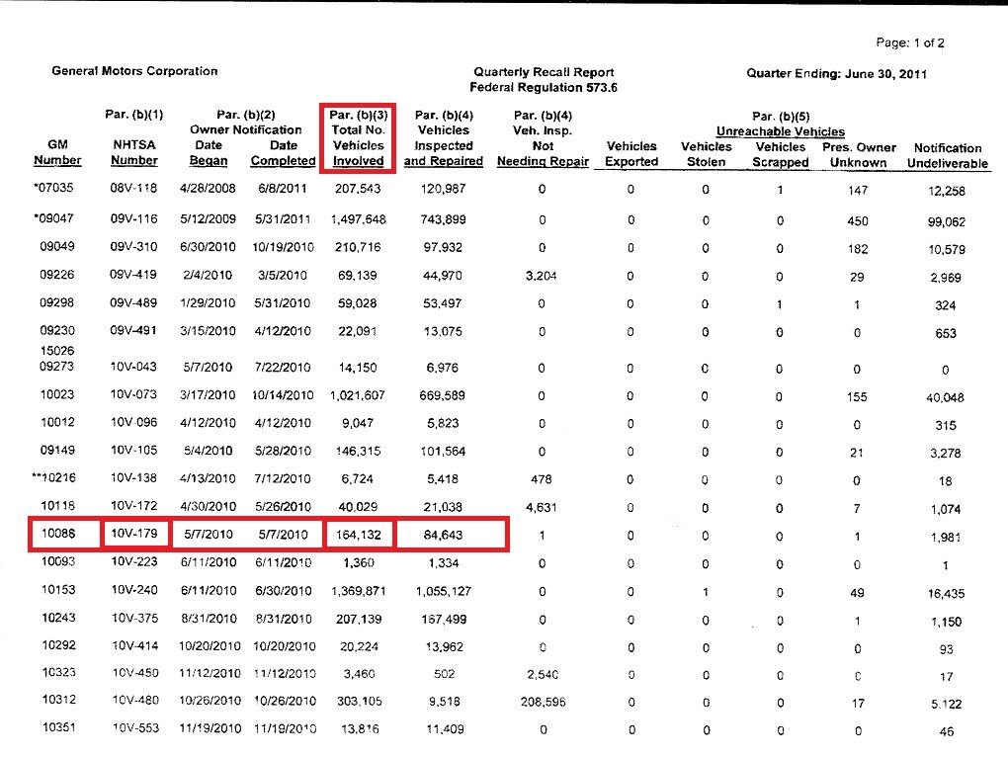Click NHTSA number 10V-553 in last row
Viewport: 1008px width, 758px height.
point(134,730)
